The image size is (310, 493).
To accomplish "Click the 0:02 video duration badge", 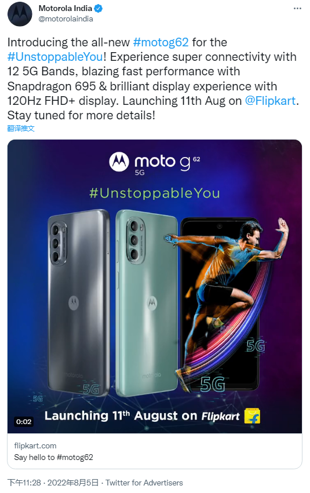I will click(24, 422).
